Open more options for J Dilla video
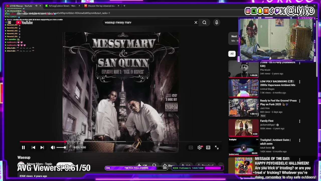This screenshot has height=181, width=321. 299,63
